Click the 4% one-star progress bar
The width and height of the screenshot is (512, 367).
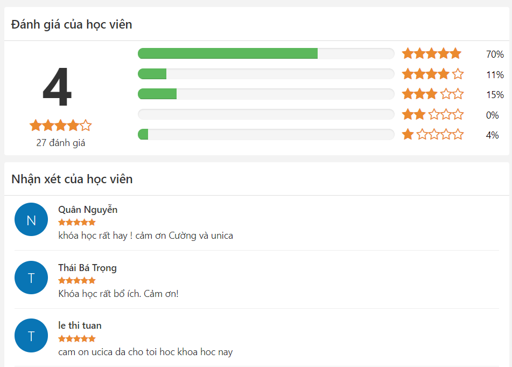point(266,134)
